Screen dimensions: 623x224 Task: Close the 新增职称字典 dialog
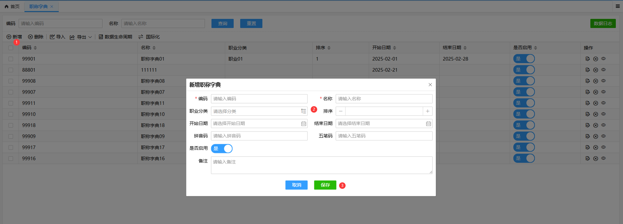point(430,85)
